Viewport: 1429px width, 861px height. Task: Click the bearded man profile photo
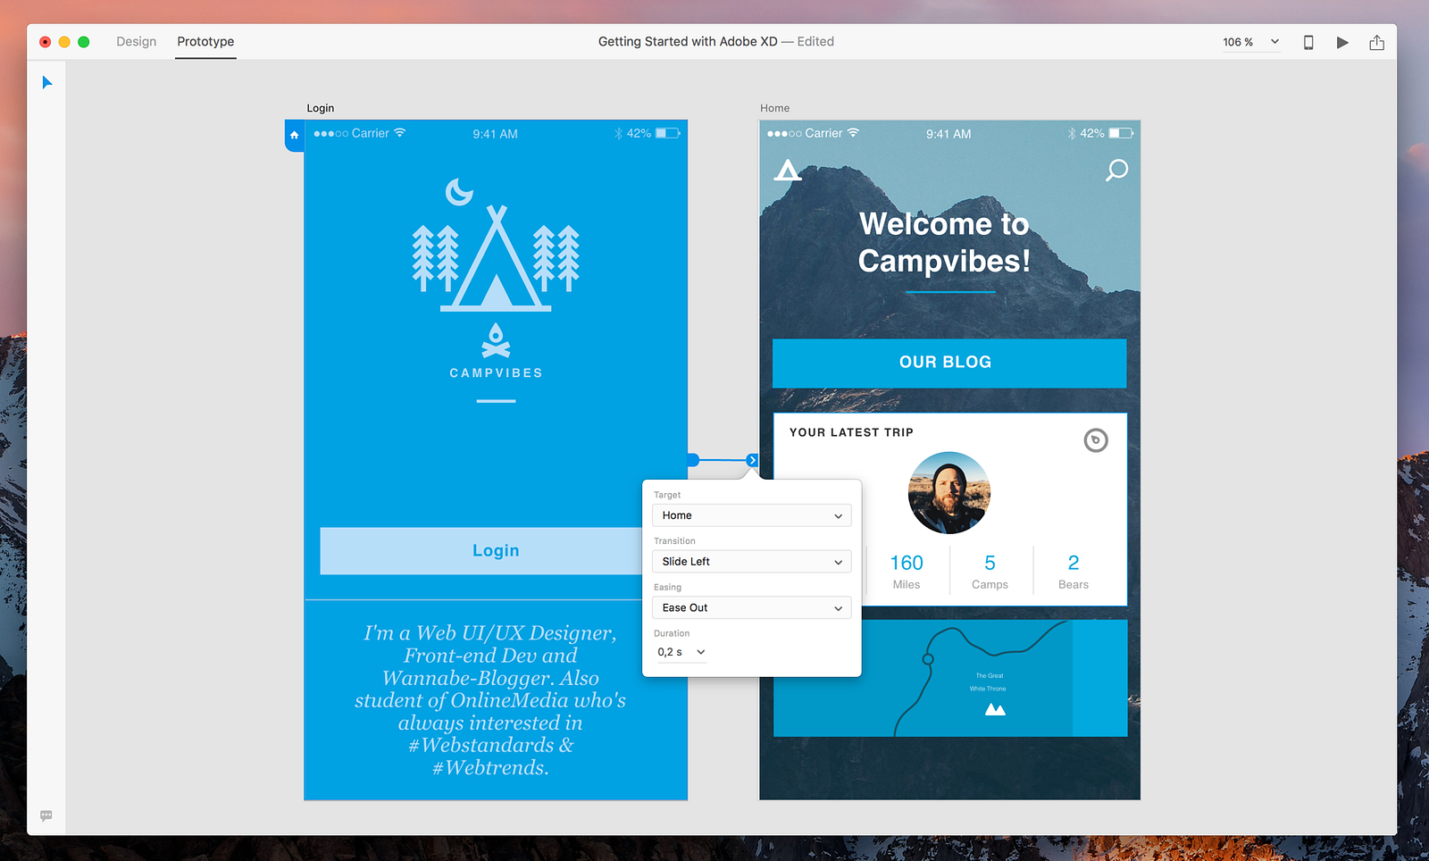click(x=949, y=493)
